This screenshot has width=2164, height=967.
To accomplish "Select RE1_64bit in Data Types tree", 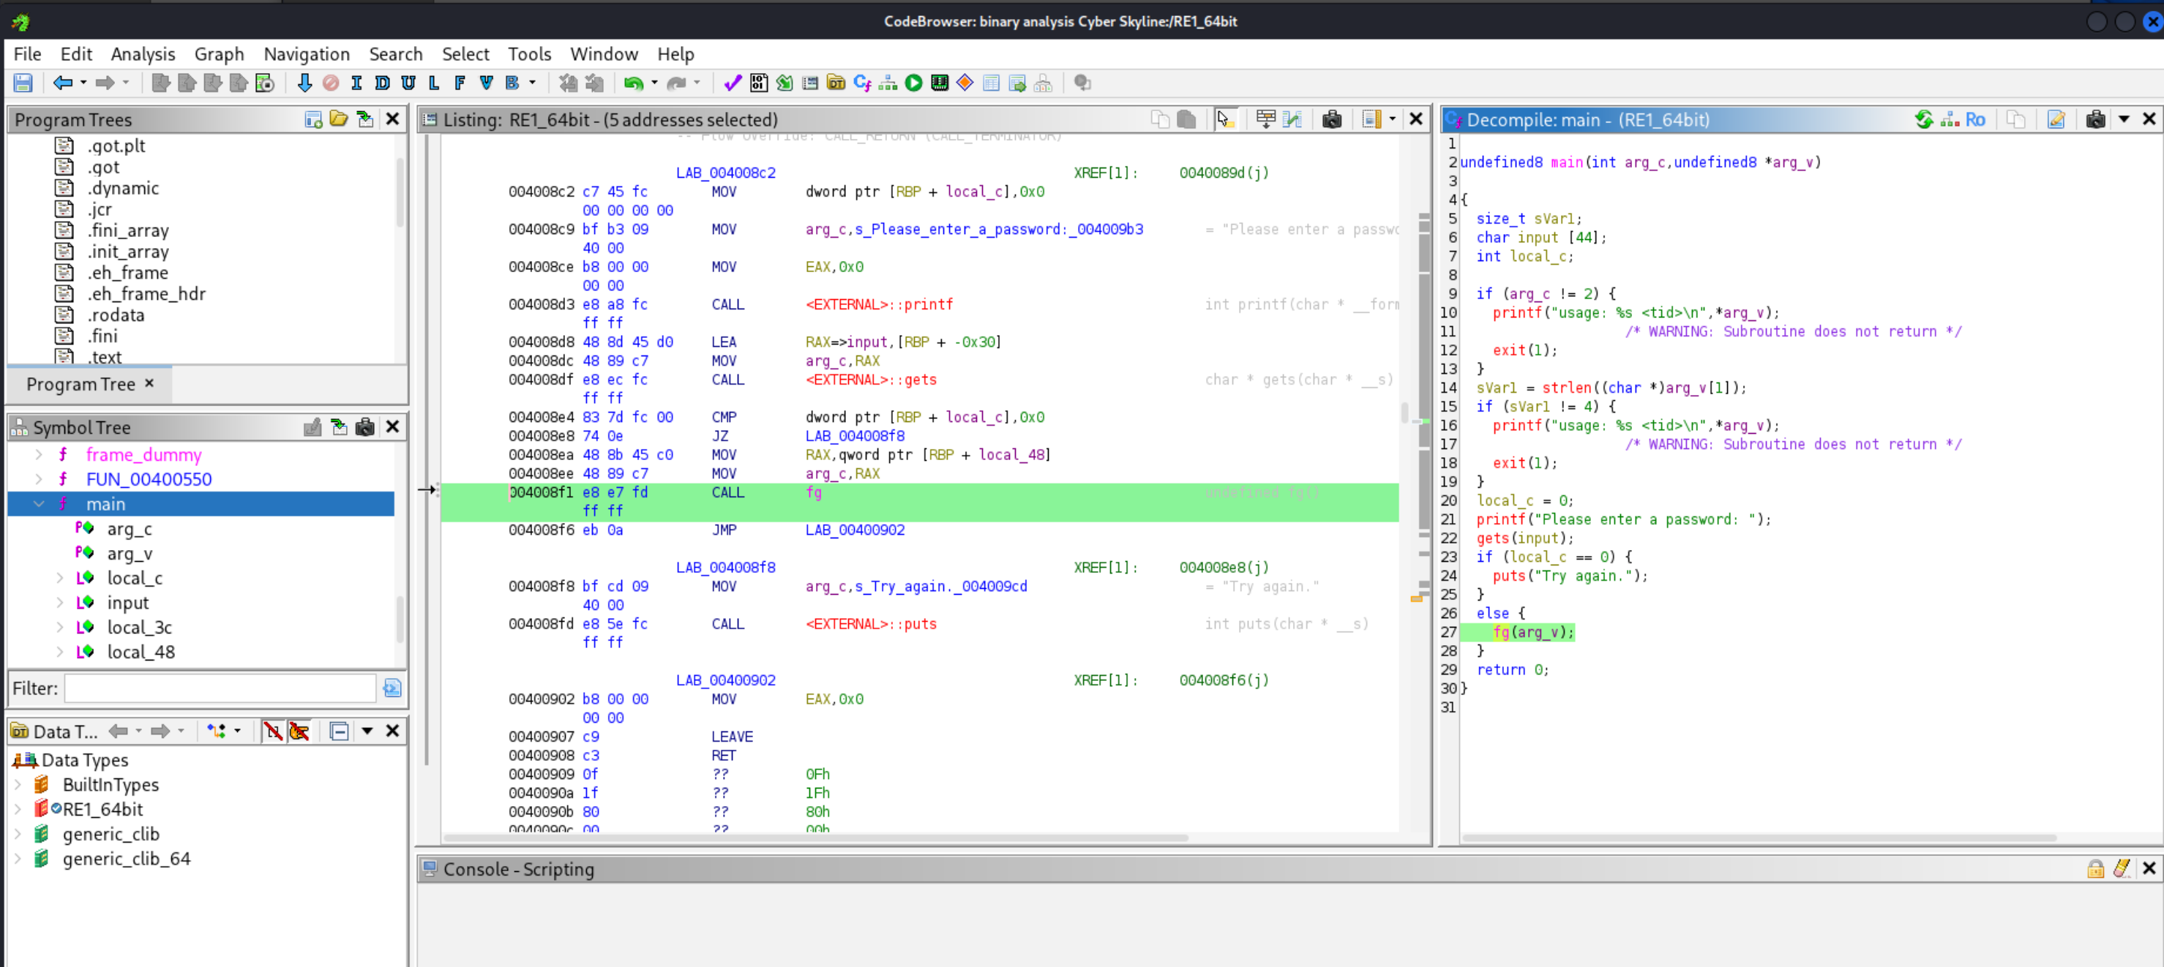I will tap(102, 808).
